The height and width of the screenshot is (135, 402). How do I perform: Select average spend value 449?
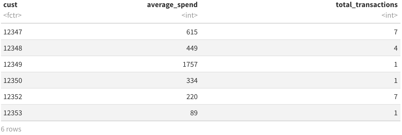[192, 48]
